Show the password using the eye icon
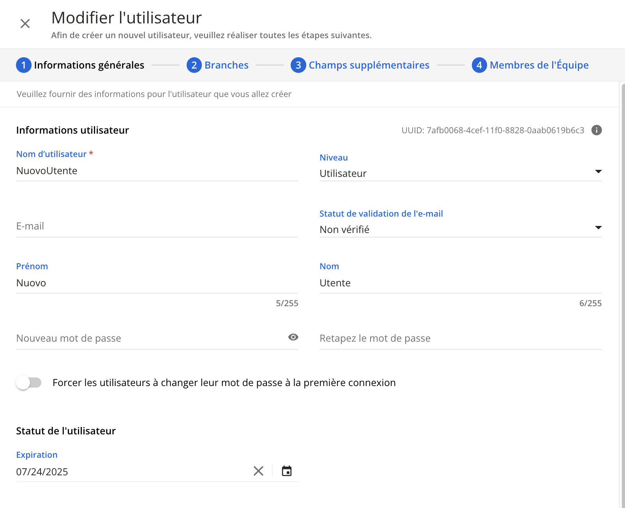The image size is (625, 508). point(293,337)
